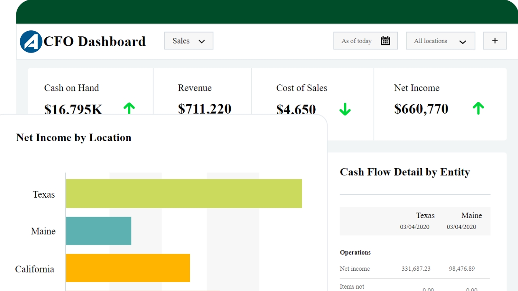Click the Net income row label in table
This screenshot has width=518, height=291.
pyautogui.click(x=355, y=269)
